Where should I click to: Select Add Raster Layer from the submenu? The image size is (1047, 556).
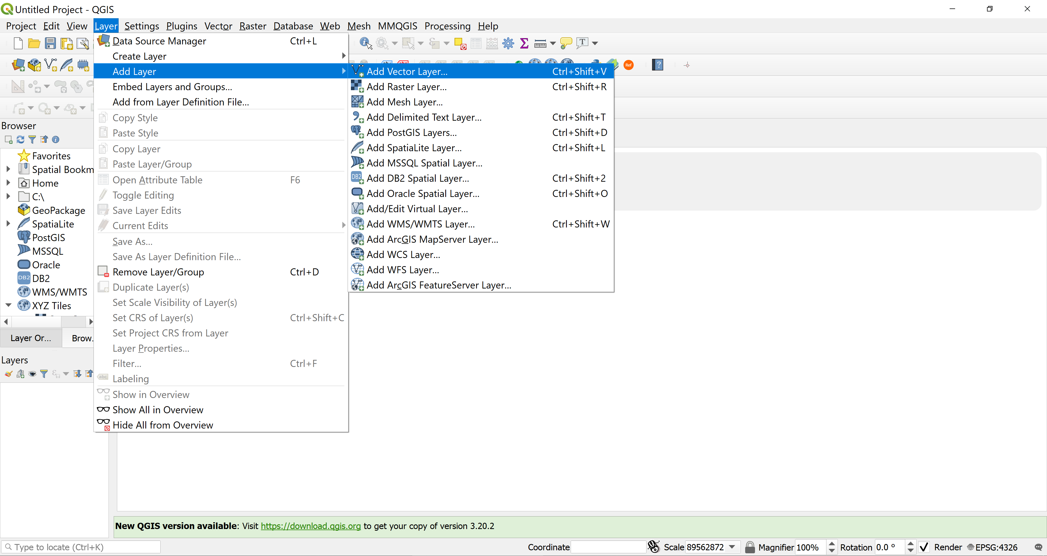pyautogui.click(x=406, y=87)
